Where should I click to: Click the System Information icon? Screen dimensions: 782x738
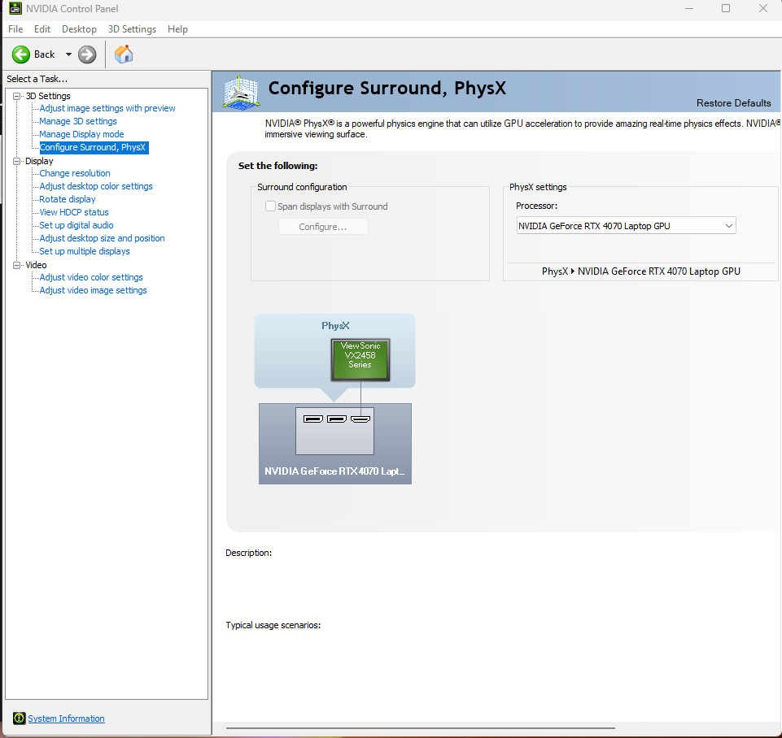pos(19,718)
